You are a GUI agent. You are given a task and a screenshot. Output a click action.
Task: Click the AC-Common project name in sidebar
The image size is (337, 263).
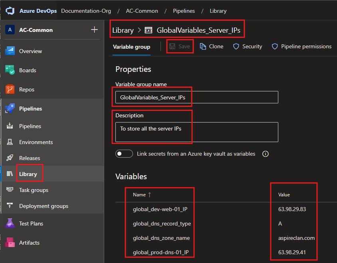tap(36, 30)
